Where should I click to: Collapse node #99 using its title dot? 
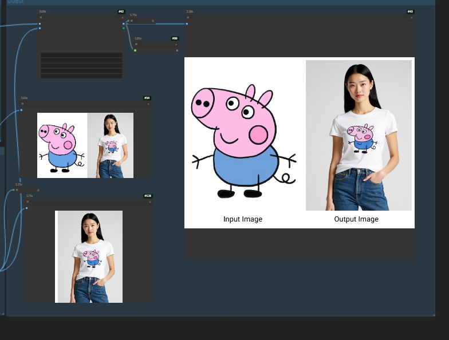(x=136, y=44)
